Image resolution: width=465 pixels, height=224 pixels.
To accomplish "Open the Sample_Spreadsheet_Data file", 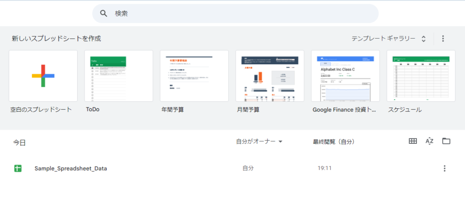I will pos(71,168).
